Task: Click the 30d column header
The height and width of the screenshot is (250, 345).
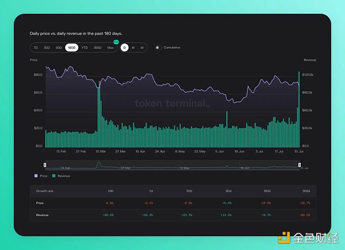Action: [189, 191]
